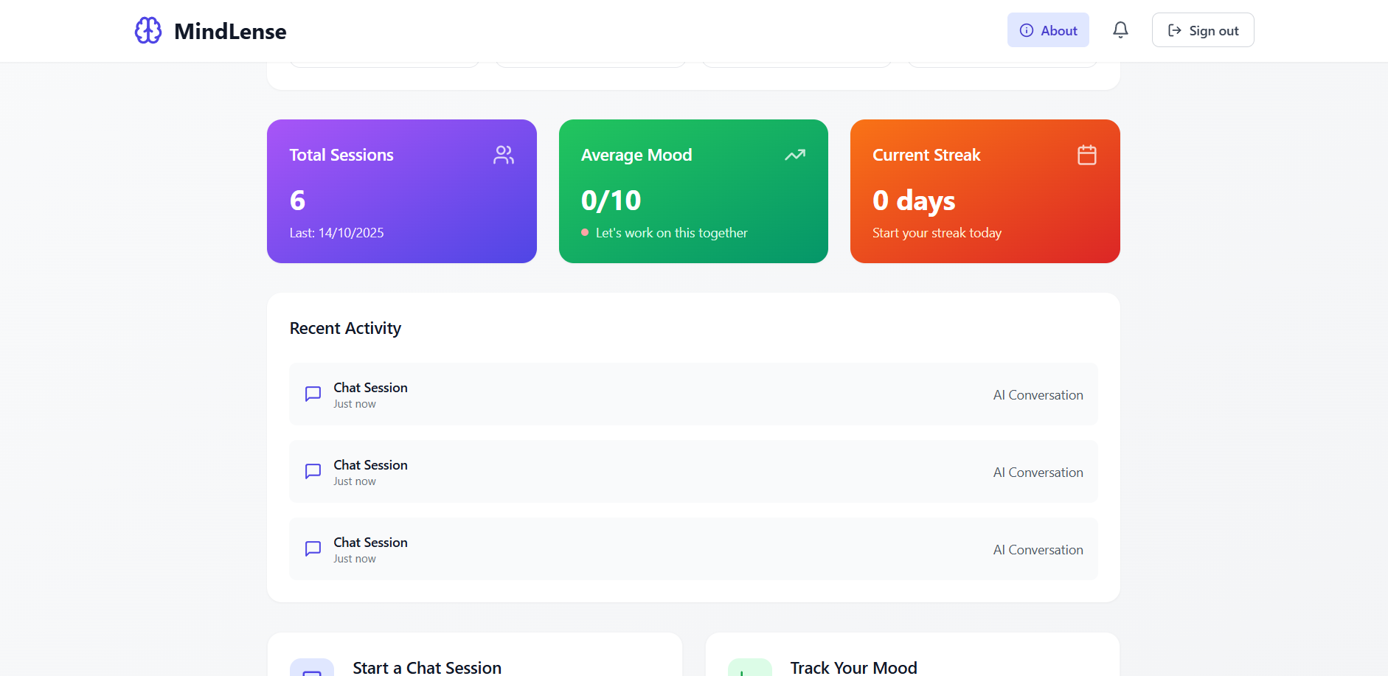
Task: Open the Total Sessions purple card
Action: (x=401, y=192)
